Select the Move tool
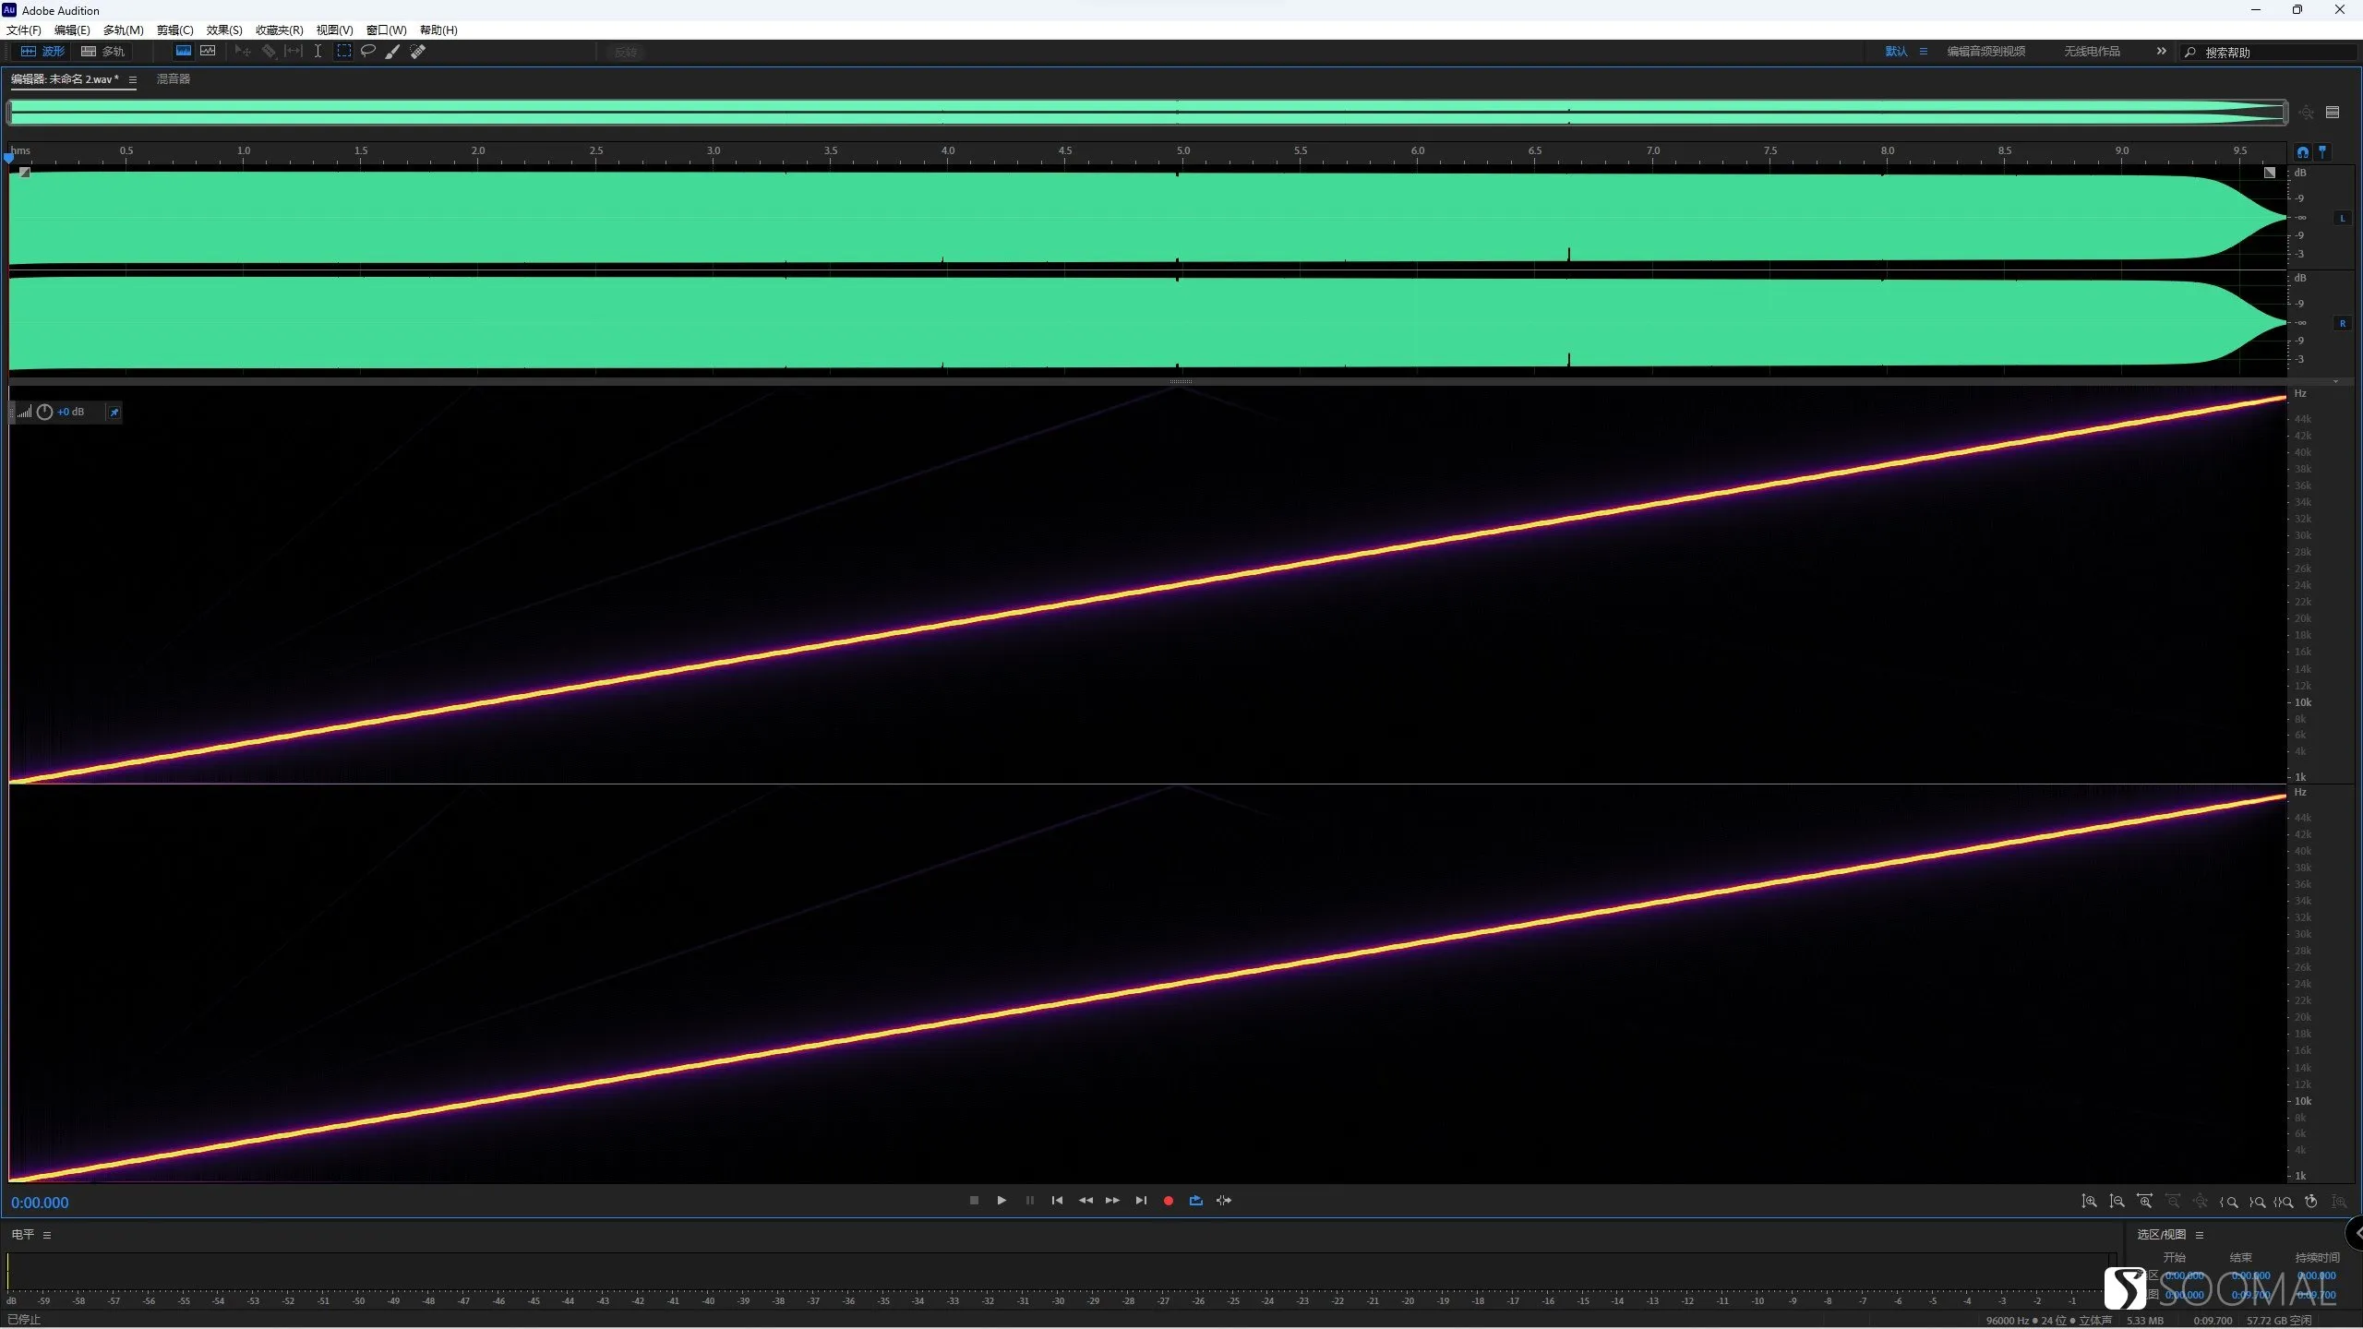The height and width of the screenshot is (1329, 2363). coord(243,52)
